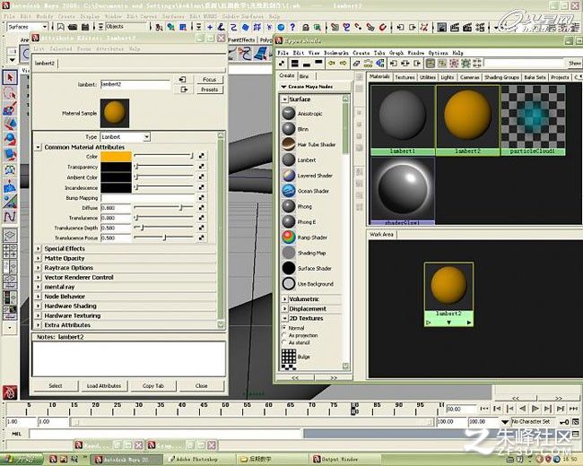Click the Anisotropic shader icon
This screenshot has height=466, width=583.
click(x=289, y=113)
